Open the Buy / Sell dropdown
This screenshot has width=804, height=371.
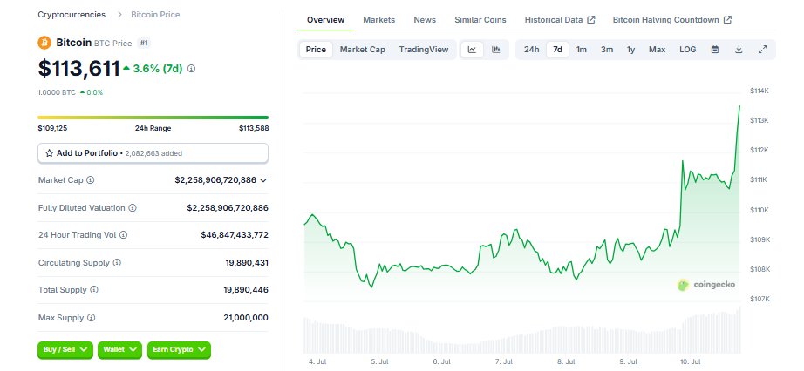tap(65, 349)
